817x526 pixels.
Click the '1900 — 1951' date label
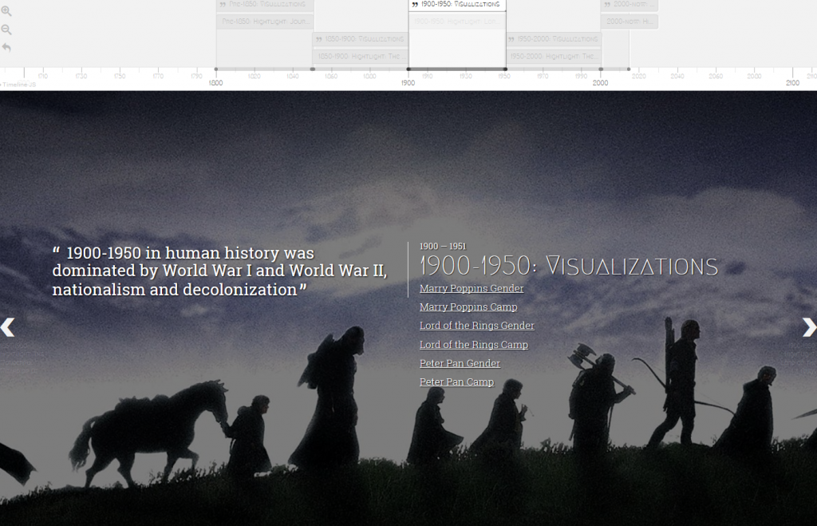click(443, 246)
